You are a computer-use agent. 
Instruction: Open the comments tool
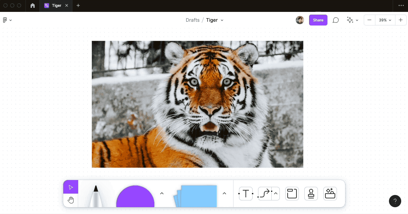pos(336,20)
